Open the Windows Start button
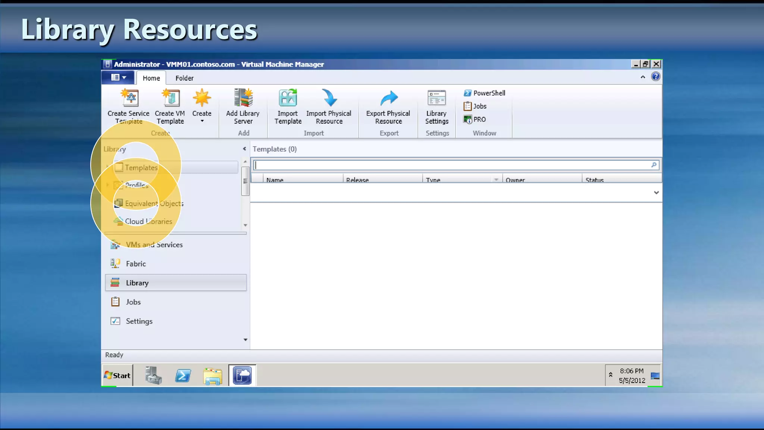Screen dimensions: 764x430 (x=118, y=376)
